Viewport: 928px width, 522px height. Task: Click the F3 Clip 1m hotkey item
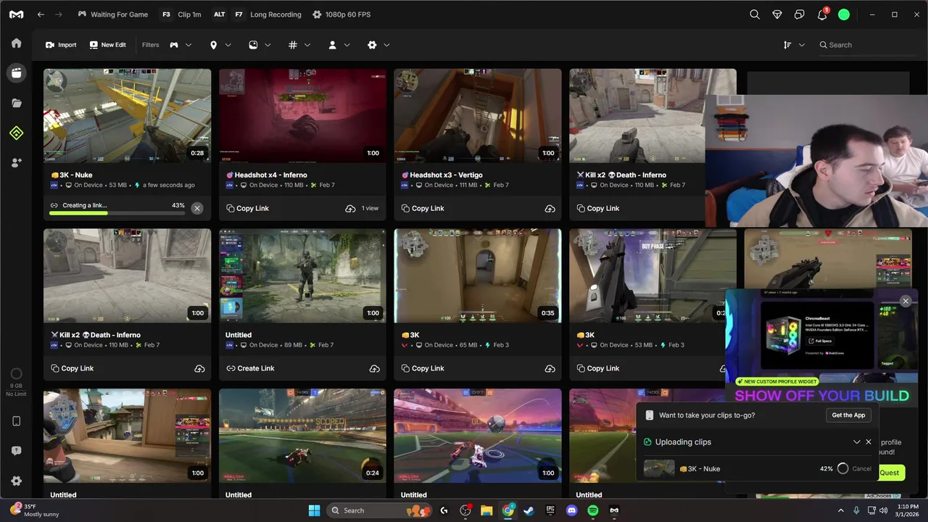click(181, 14)
